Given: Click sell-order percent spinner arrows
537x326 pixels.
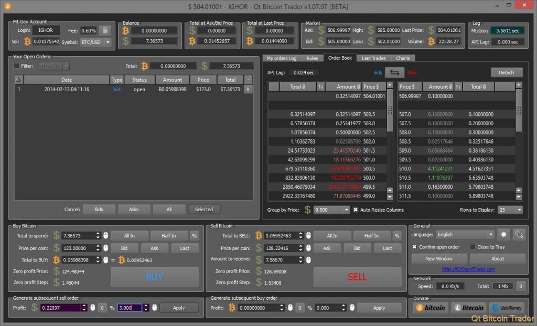Looking at the screenshot, I should (x=146, y=308).
